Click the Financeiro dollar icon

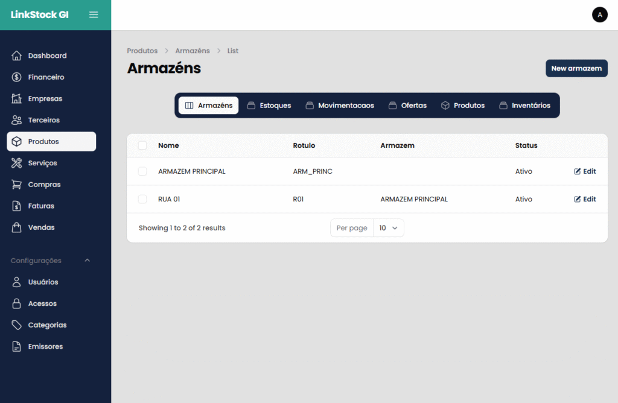click(x=17, y=77)
